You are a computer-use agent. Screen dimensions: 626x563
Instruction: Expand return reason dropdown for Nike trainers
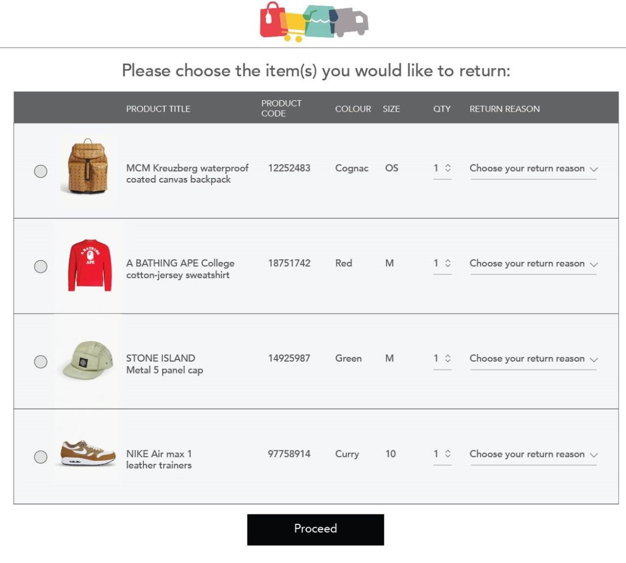tap(533, 454)
